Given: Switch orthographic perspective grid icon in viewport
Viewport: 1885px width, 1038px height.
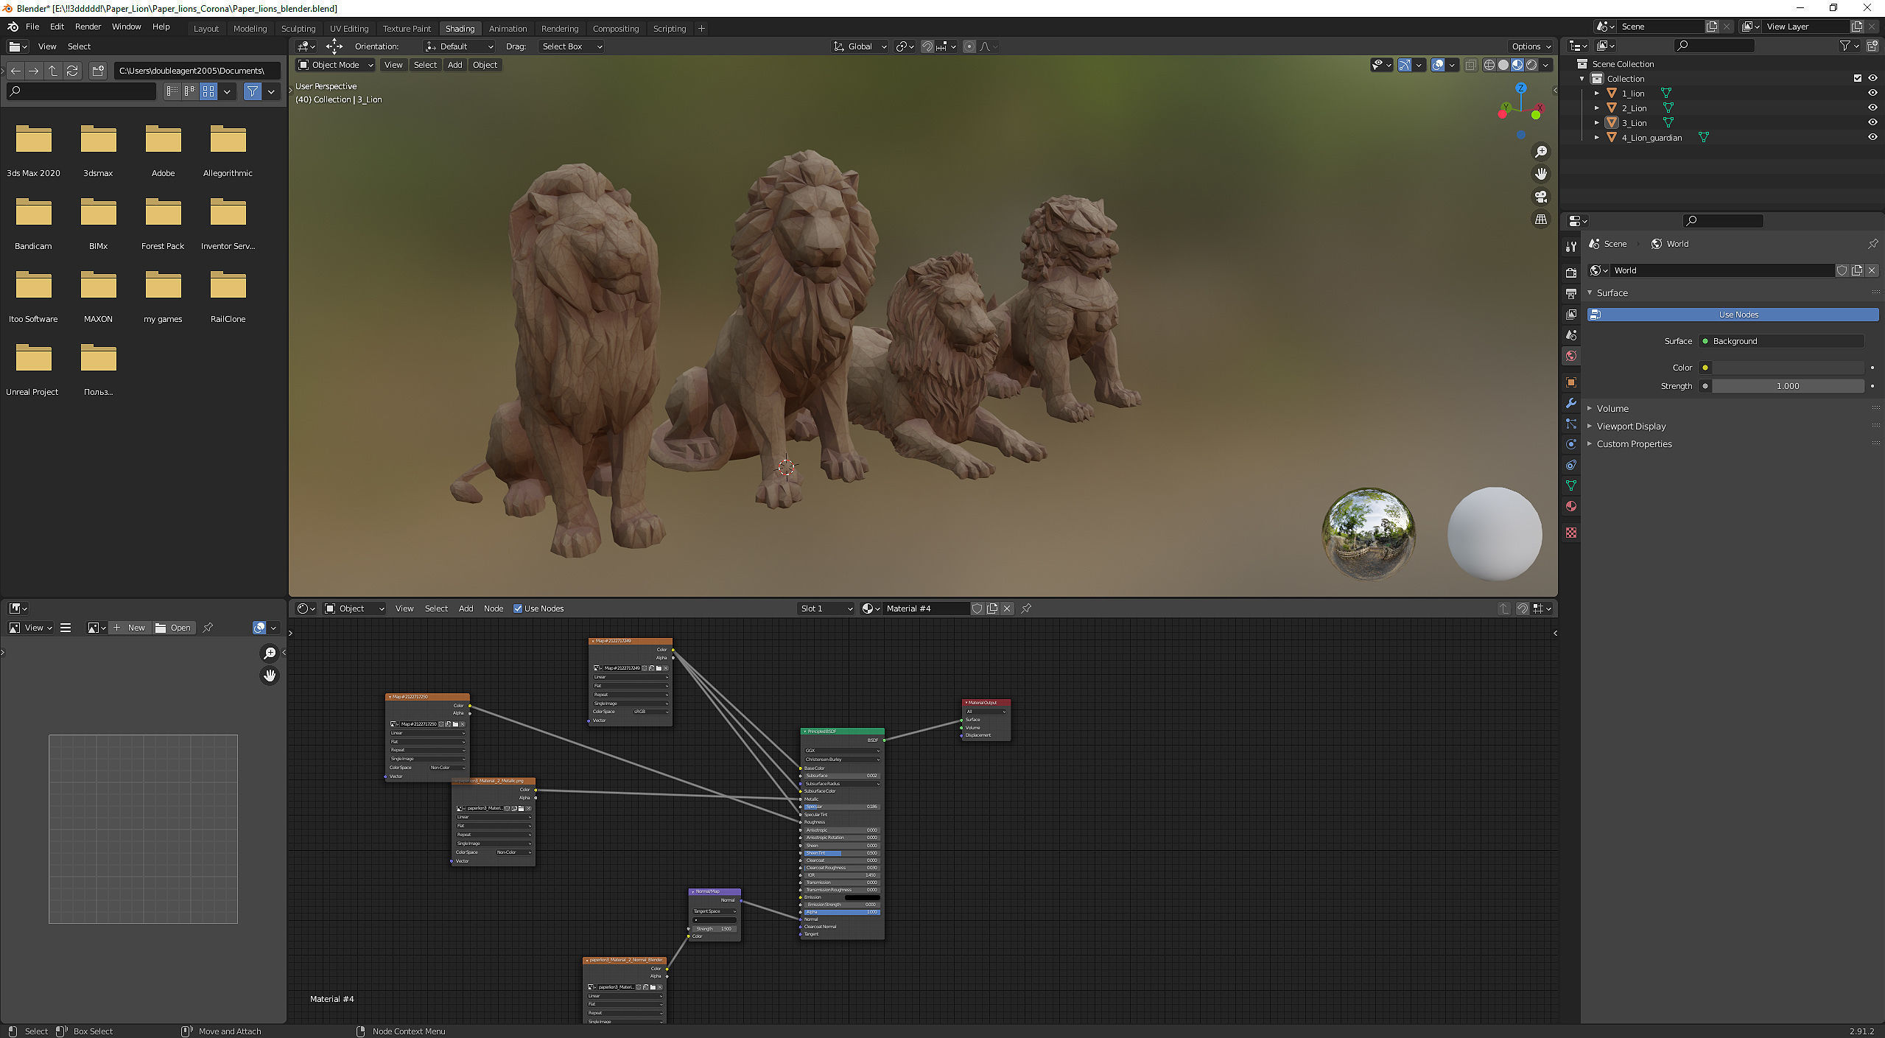Looking at the screenshot, I should click(1540, 220).
